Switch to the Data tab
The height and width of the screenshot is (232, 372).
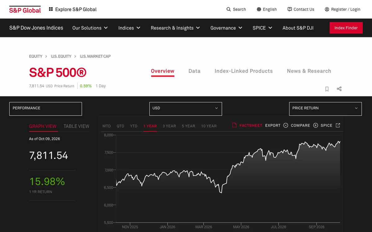pyautogui.click(x=194, y=71)
